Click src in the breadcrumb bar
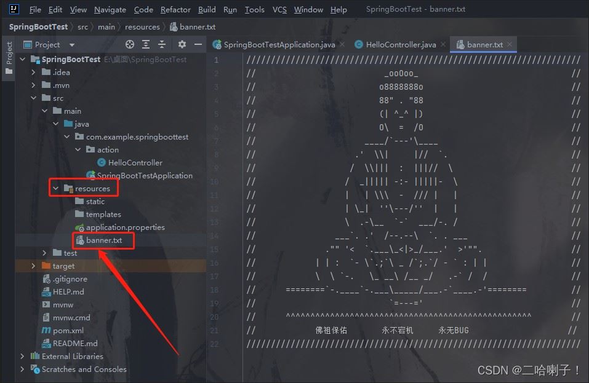Image resolution: width=589 pixels, height=383 pixels. pyautogui.click(x=82, y=26)
